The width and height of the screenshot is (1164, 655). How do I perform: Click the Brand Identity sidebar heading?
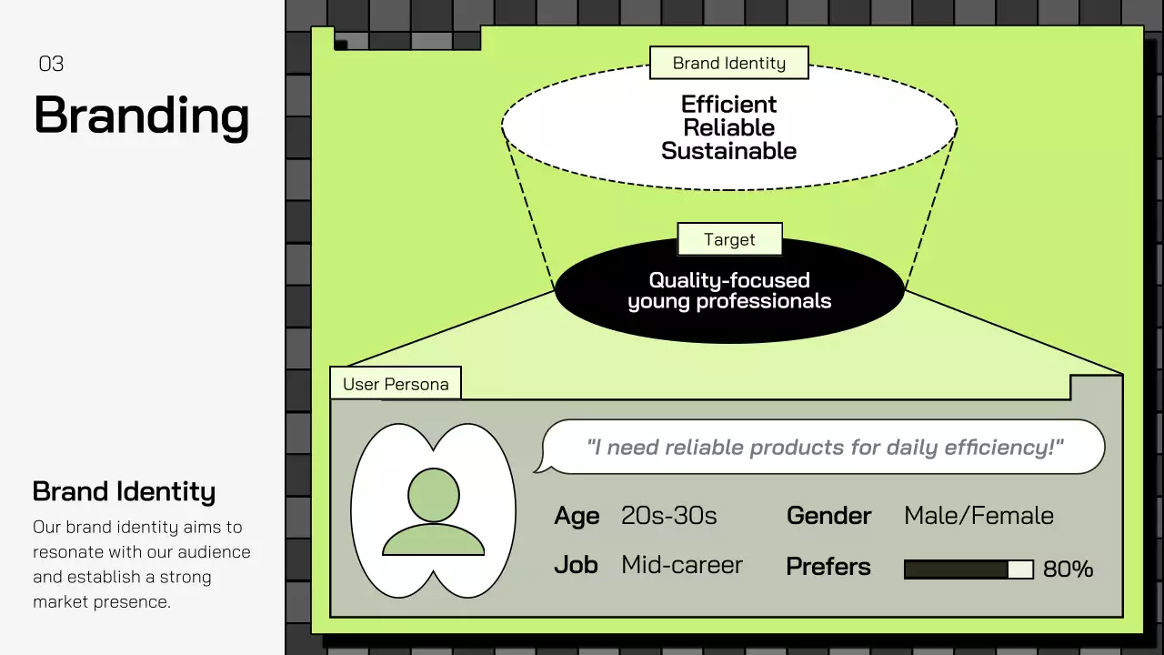124,491
